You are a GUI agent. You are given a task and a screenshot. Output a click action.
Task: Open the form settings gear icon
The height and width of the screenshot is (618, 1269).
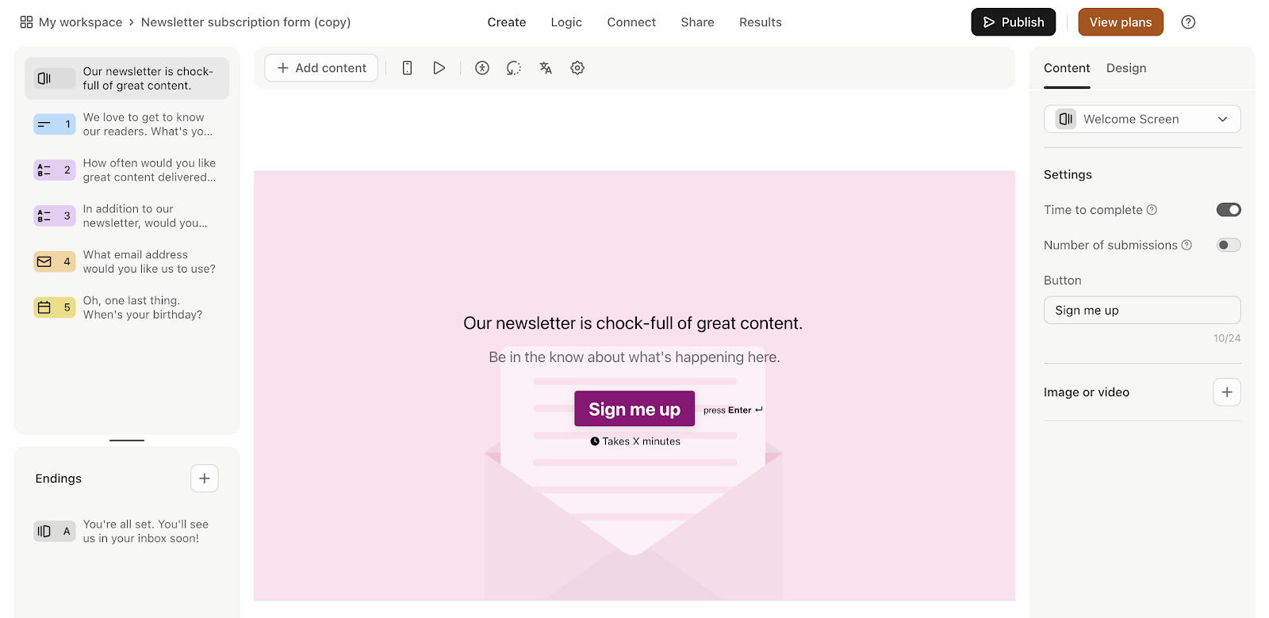[577, 67]
